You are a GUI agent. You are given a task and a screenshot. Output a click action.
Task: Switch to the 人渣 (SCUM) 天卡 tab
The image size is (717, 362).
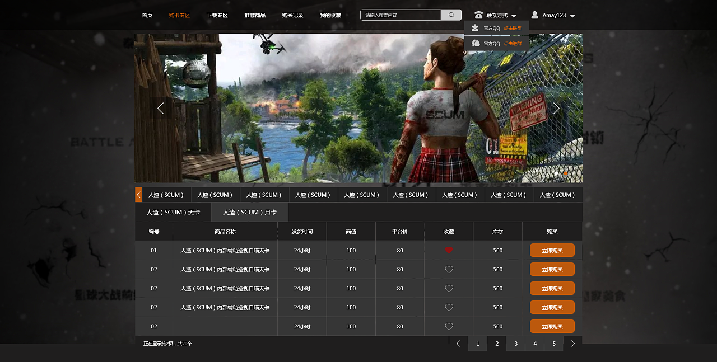pyautogui.click(x=173, y=213)
